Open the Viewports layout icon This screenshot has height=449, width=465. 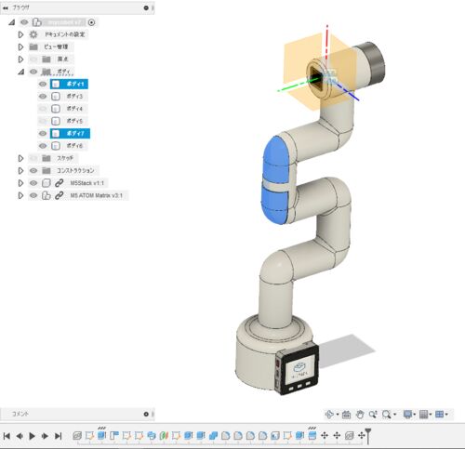[x=440, y=415]
